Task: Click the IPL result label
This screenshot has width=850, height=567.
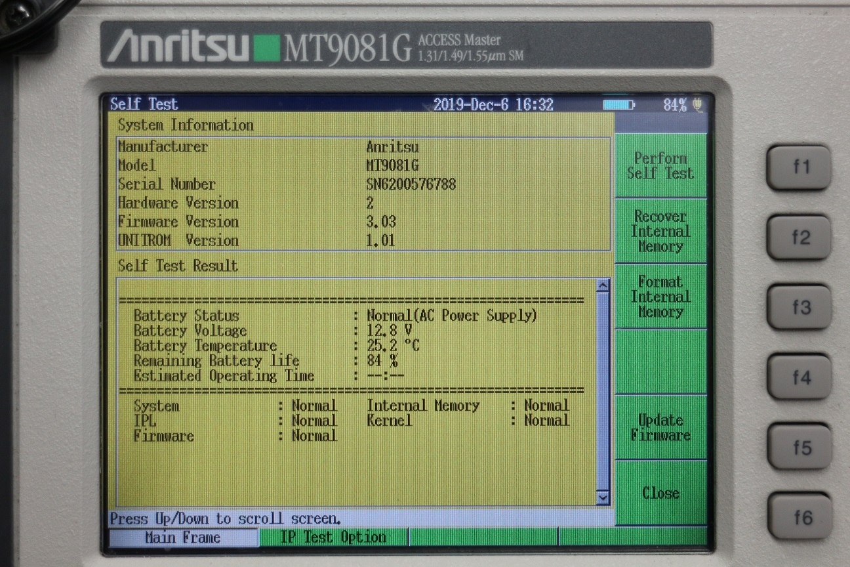Action: pos(145,421)
